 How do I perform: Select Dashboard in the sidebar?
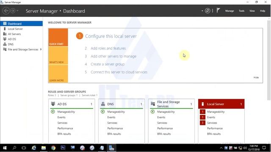[21, 24]
